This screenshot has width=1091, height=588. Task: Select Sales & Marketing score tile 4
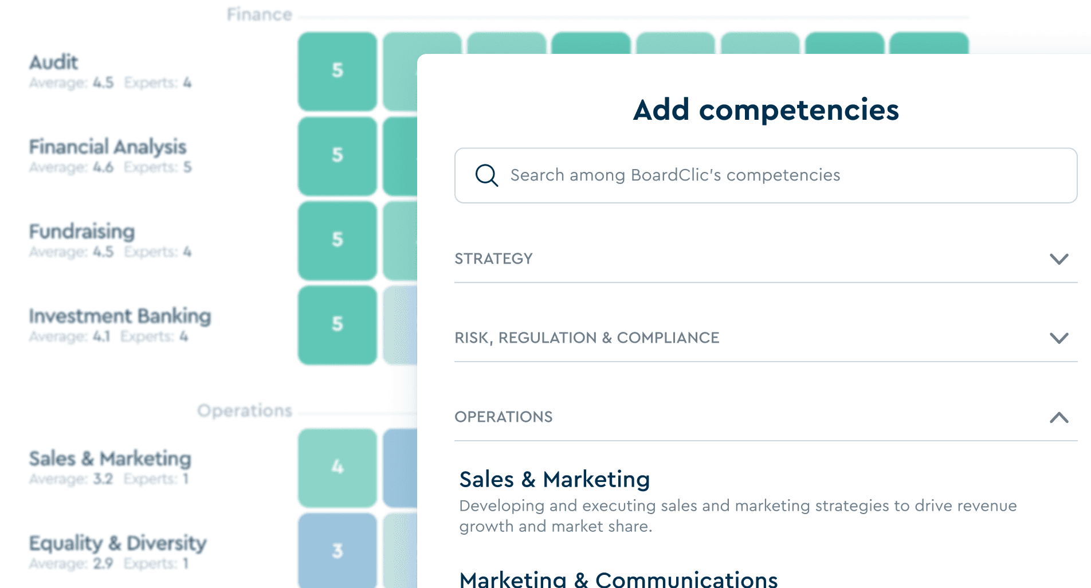(x=337, y=468)
